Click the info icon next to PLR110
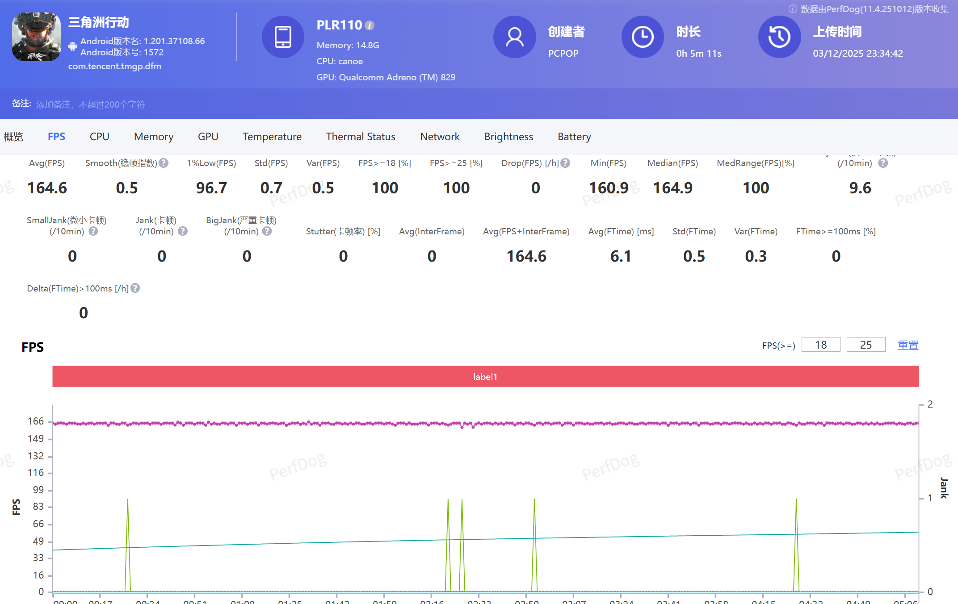This screenshot has width=958, height=604. [x=370, y=25]
